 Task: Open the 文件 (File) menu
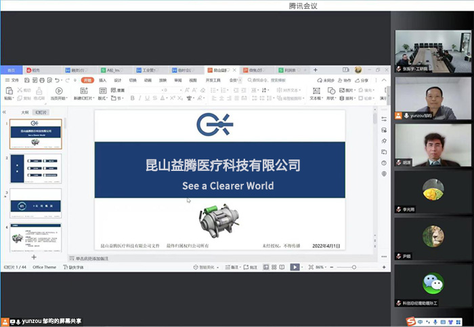click(x=13, y=80)
